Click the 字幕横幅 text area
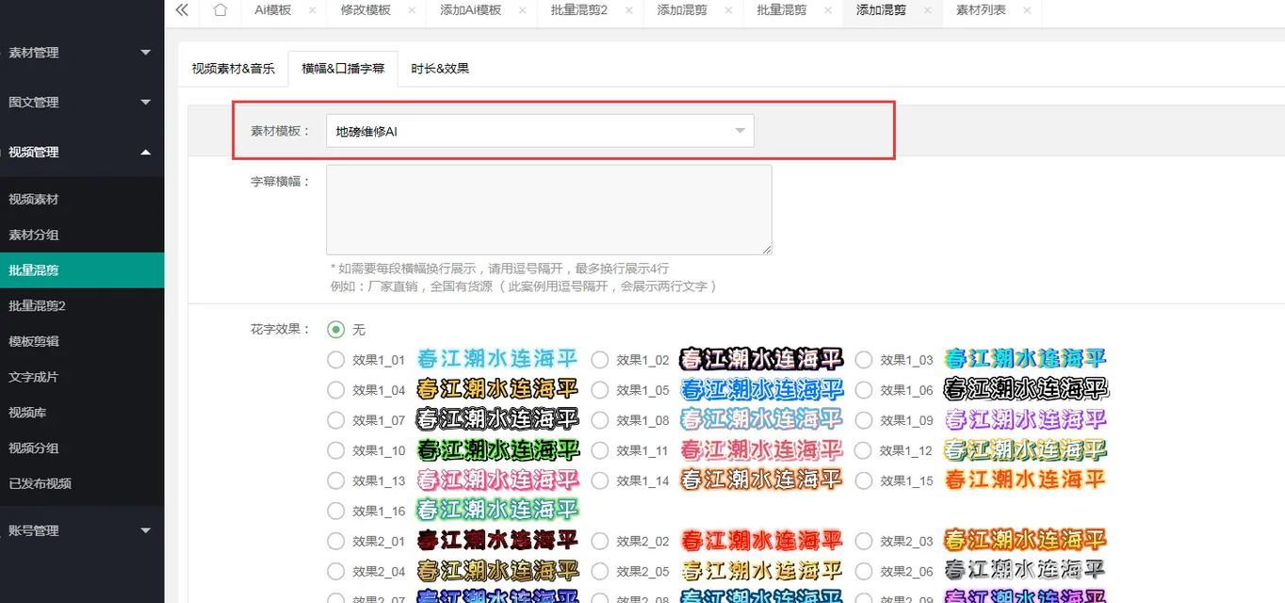Viewport: 1285px width, 603px height. pos(549,209)
